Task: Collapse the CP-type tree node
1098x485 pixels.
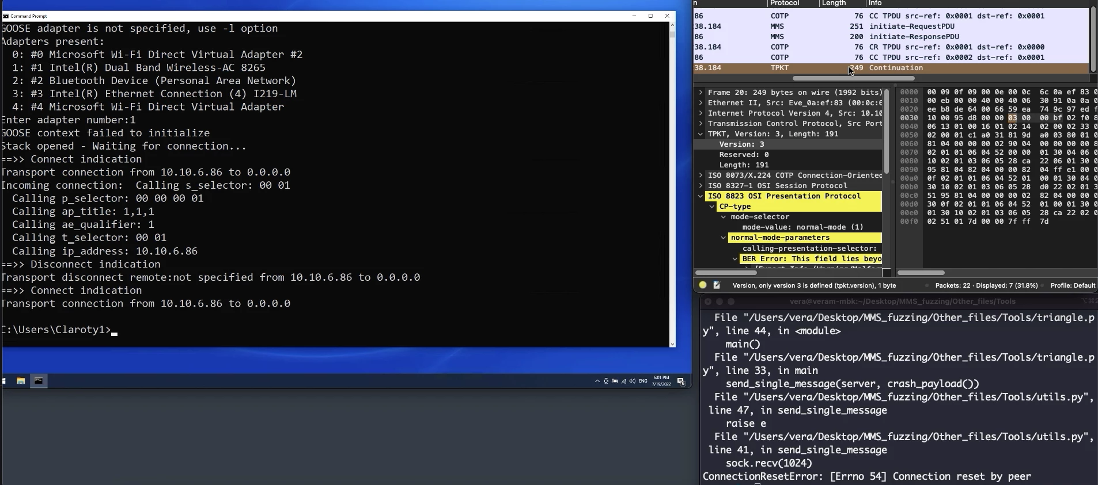Action: pos(712,207)
